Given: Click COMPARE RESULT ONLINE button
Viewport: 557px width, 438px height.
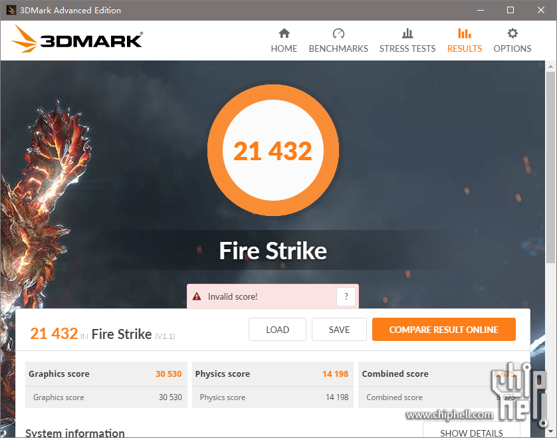Looking at the screenshot, I should 444,329.
